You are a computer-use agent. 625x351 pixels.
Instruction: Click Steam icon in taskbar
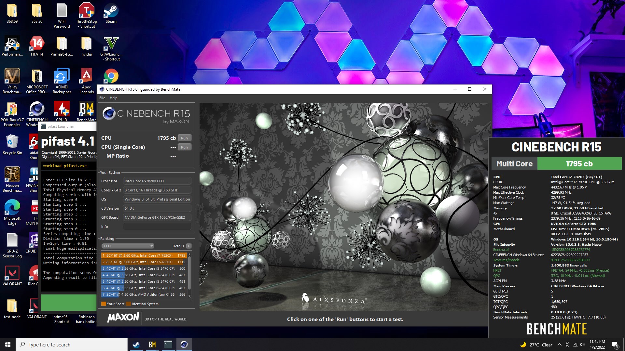(x=136, y=344)
